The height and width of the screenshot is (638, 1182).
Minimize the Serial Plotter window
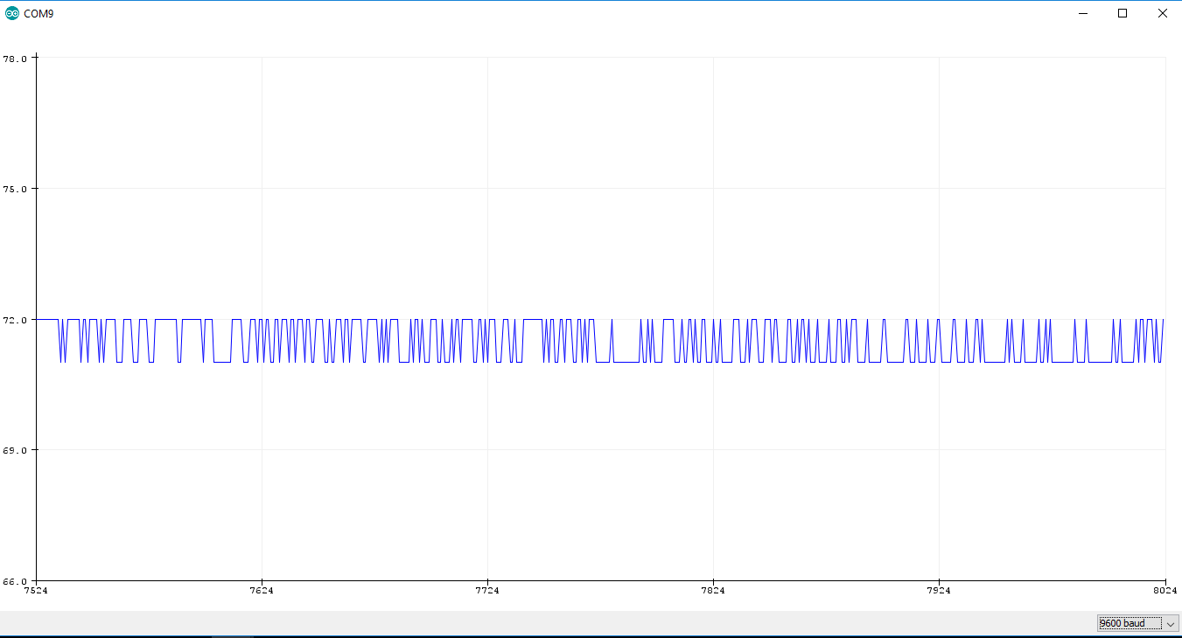pyautogui.click(x=1082, y=13)
